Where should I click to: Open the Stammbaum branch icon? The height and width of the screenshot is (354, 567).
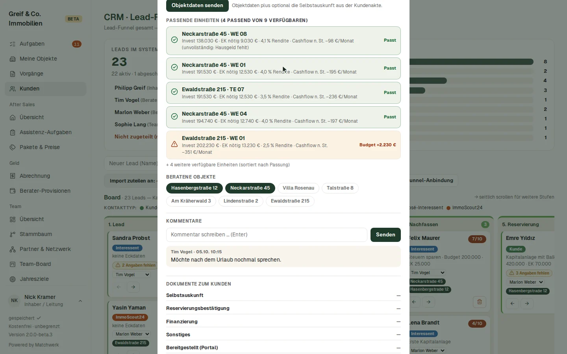point(13,234)
